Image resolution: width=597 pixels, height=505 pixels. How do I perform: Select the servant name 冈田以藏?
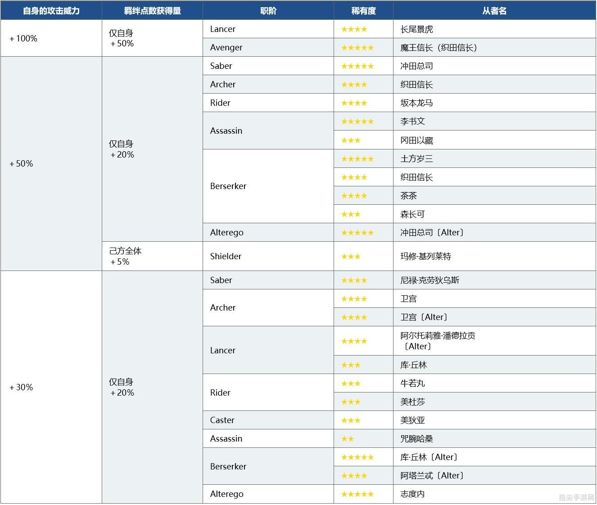coord(416,140)
